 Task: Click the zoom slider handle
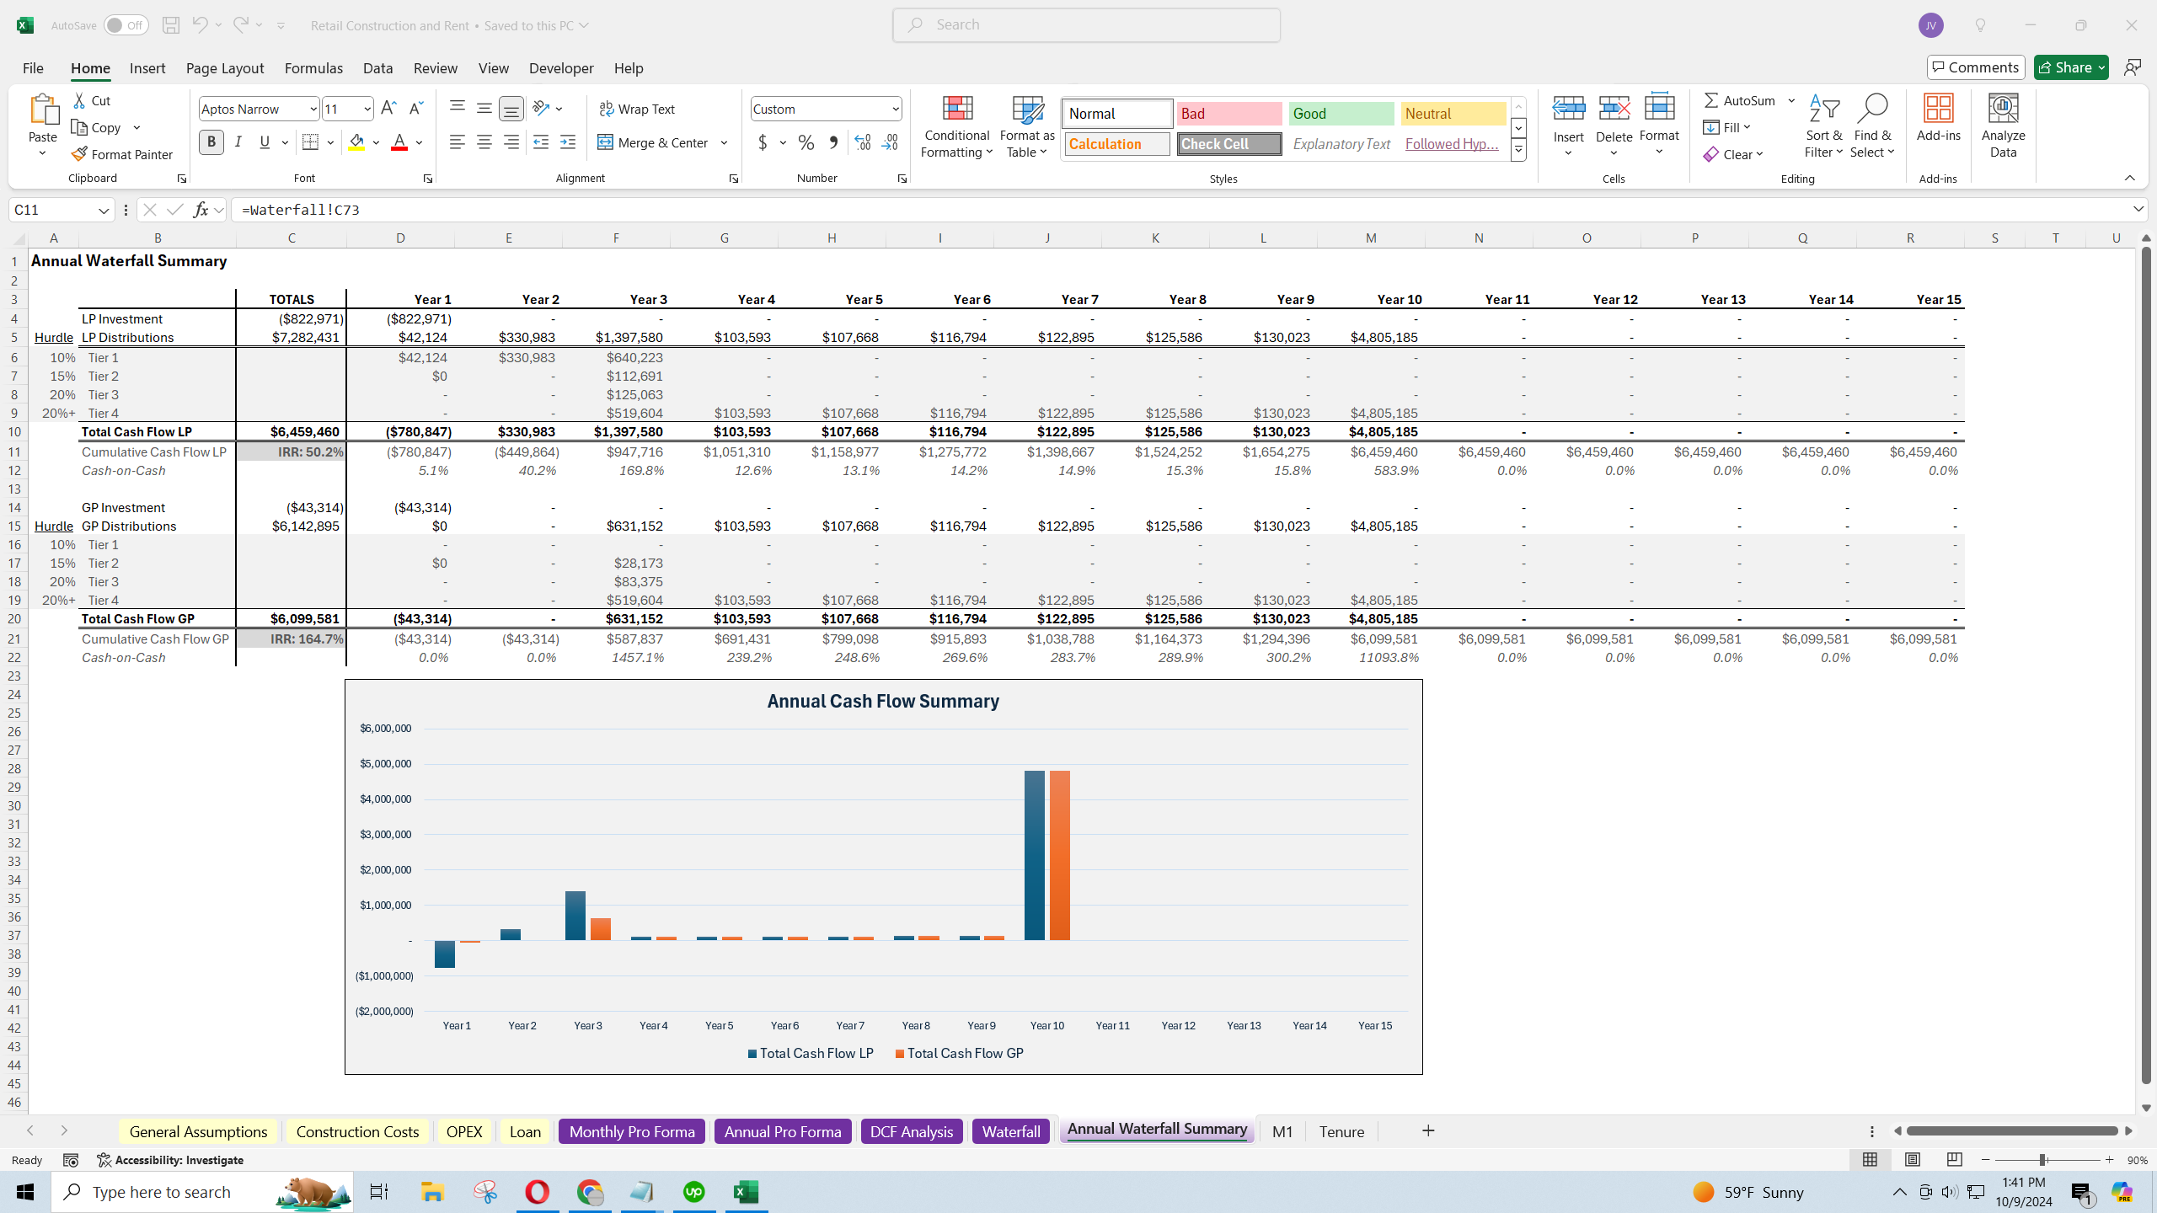point(2042,1160)
